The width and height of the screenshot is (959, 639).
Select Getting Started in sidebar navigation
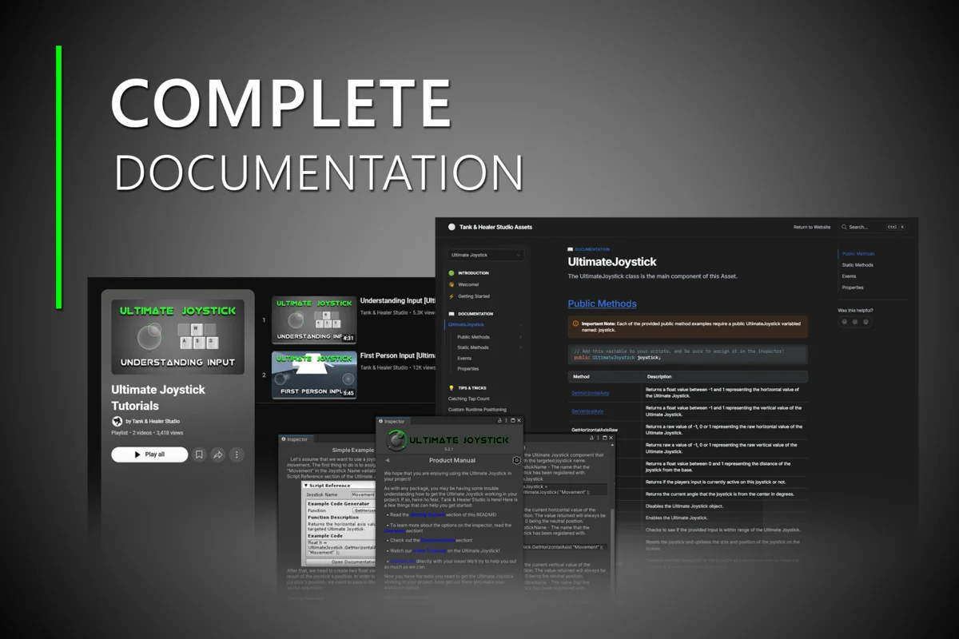tap(475, 296)
